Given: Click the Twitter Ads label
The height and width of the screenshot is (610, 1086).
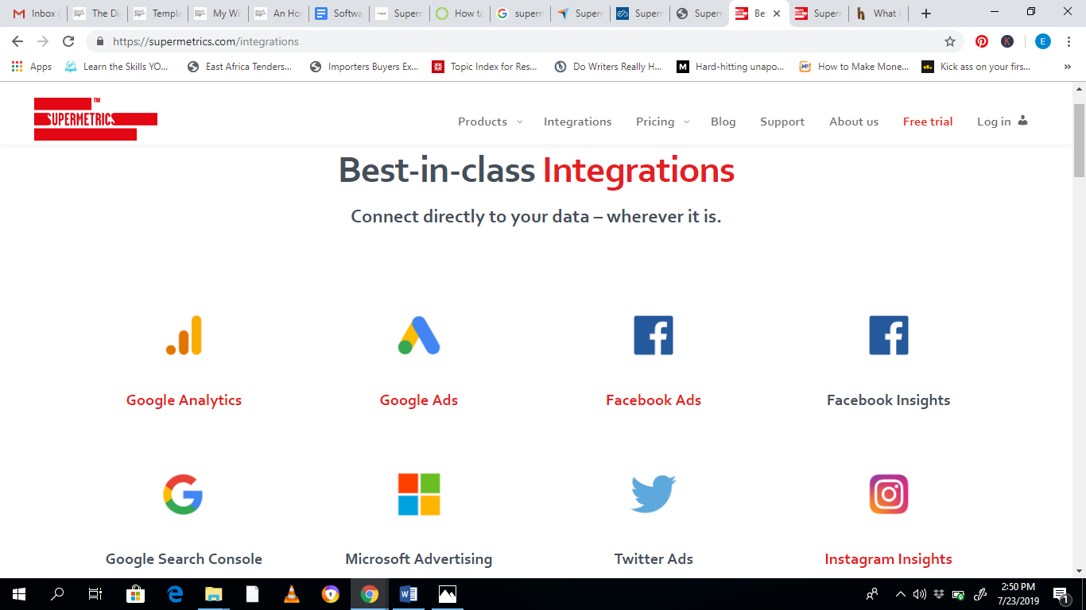Looking at the screenshot, I should click(654, 559).
